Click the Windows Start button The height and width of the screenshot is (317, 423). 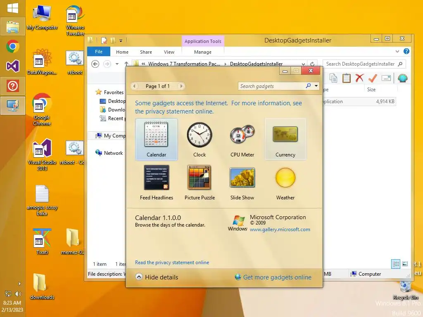(x=13, y=8)
